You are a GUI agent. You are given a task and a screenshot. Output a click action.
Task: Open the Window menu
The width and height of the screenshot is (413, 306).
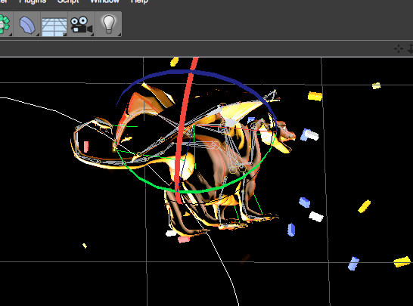104,2
